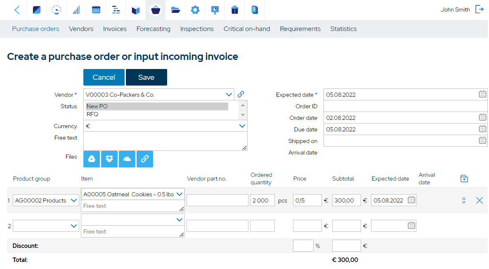Click row 1 Vendor part no. field
The image size is (489, 269).
217,200
